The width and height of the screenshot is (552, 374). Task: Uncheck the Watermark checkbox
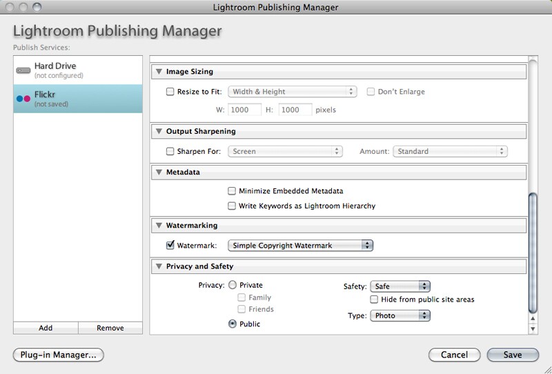(x=170, y=245)
